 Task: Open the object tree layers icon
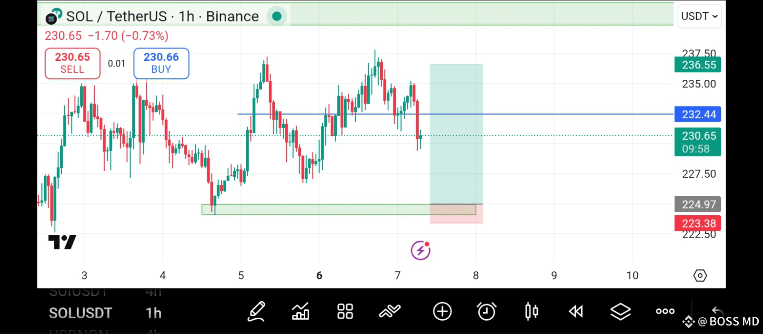click(620, 312)
